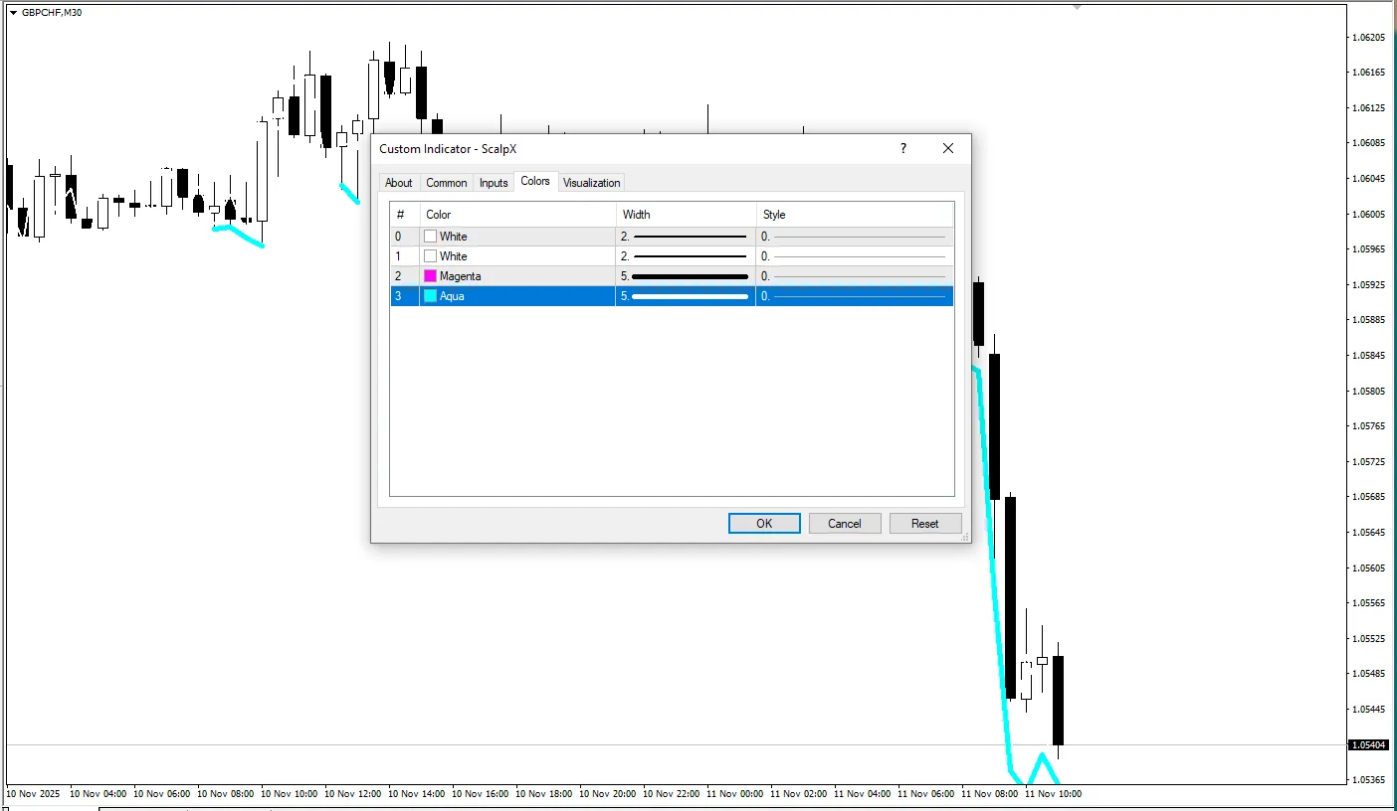This screenshot has width=1397, height=811.
Task: Click the 10 Nov 2025 time label
Action: click(x=33, y=794)
